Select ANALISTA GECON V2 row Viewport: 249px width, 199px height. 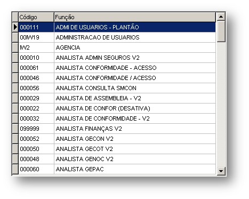[x=117, y=139]
